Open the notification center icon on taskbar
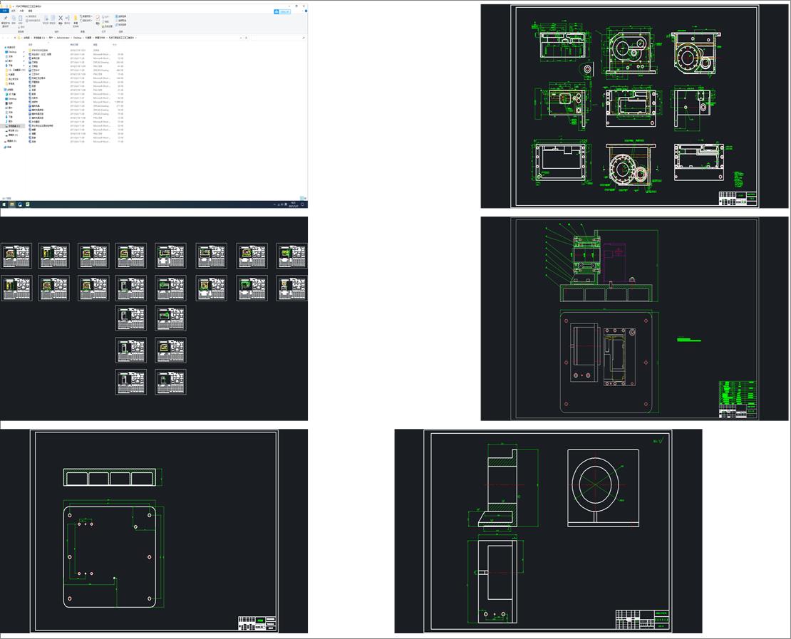 click(303, 204)
